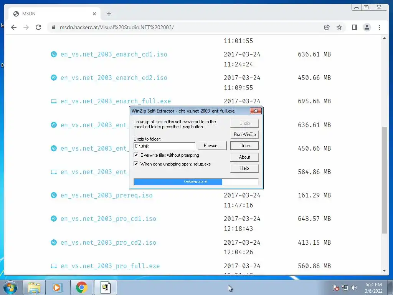Download en_vs.net_2003_enarch_full.exe
Image resolution: width=393 pixels, height=295 pixels.
tap(116, 101)
